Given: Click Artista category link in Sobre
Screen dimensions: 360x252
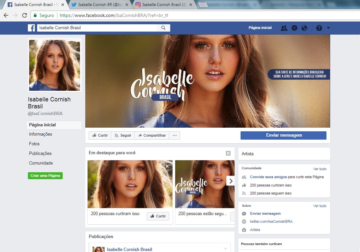Looking at the screenshot, I should point(255,230).
